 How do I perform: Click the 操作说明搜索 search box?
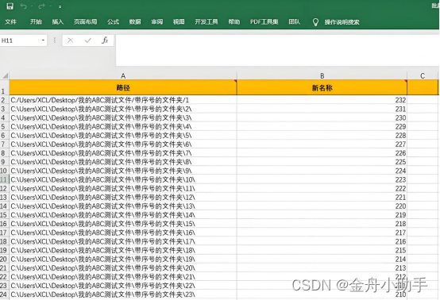[x=342, y=22]
